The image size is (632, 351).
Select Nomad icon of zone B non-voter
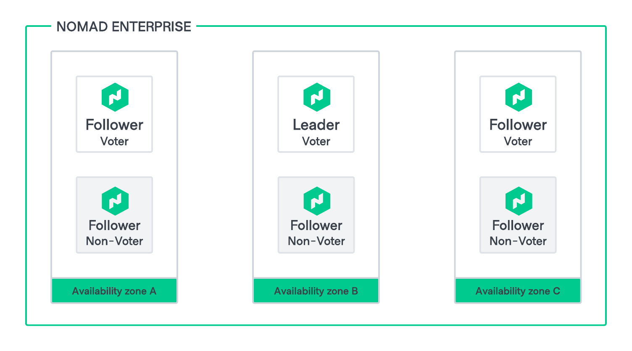tap(317, 201)
